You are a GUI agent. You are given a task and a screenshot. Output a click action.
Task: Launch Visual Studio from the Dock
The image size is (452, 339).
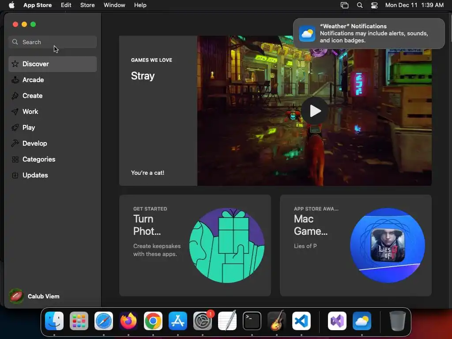337,321
